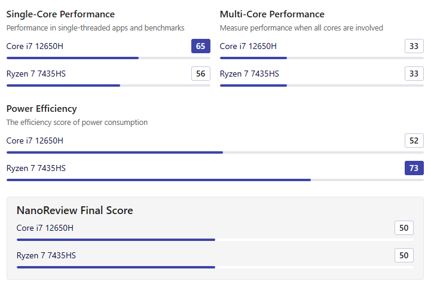Click Core i7 12650H multi-core score 33
The height and width of the screenshot is (284, 431).
pos(414,46)
